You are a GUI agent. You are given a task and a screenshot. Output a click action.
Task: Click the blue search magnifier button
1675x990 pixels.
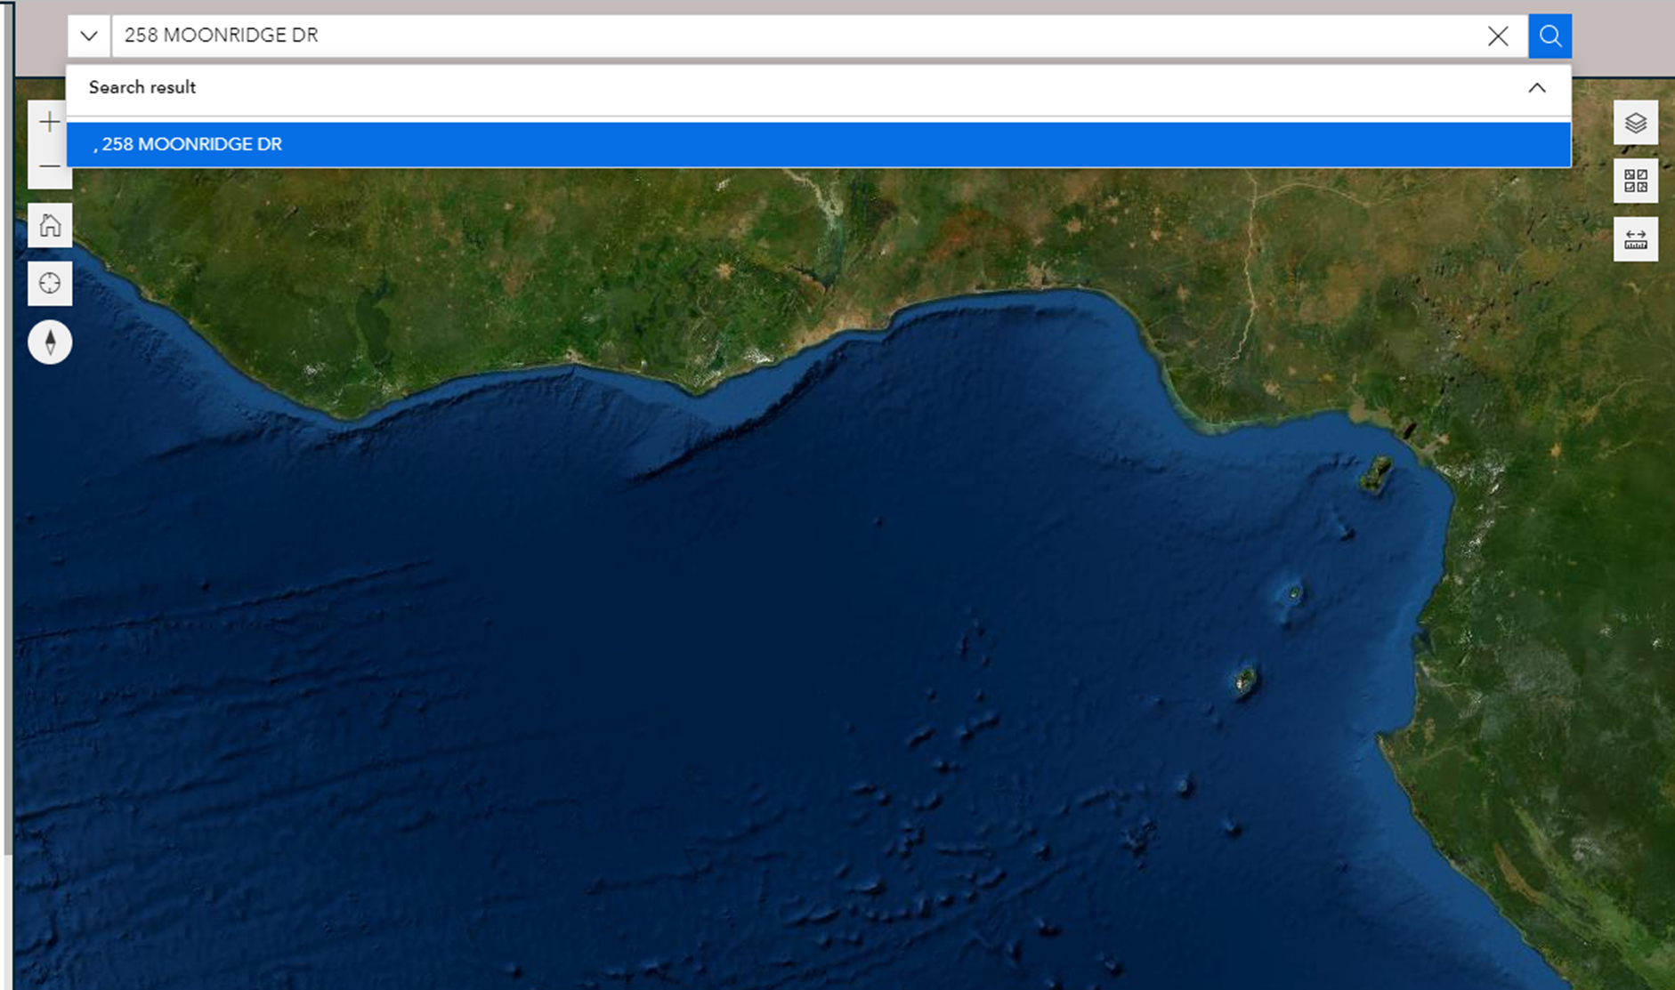point(1550,36)
